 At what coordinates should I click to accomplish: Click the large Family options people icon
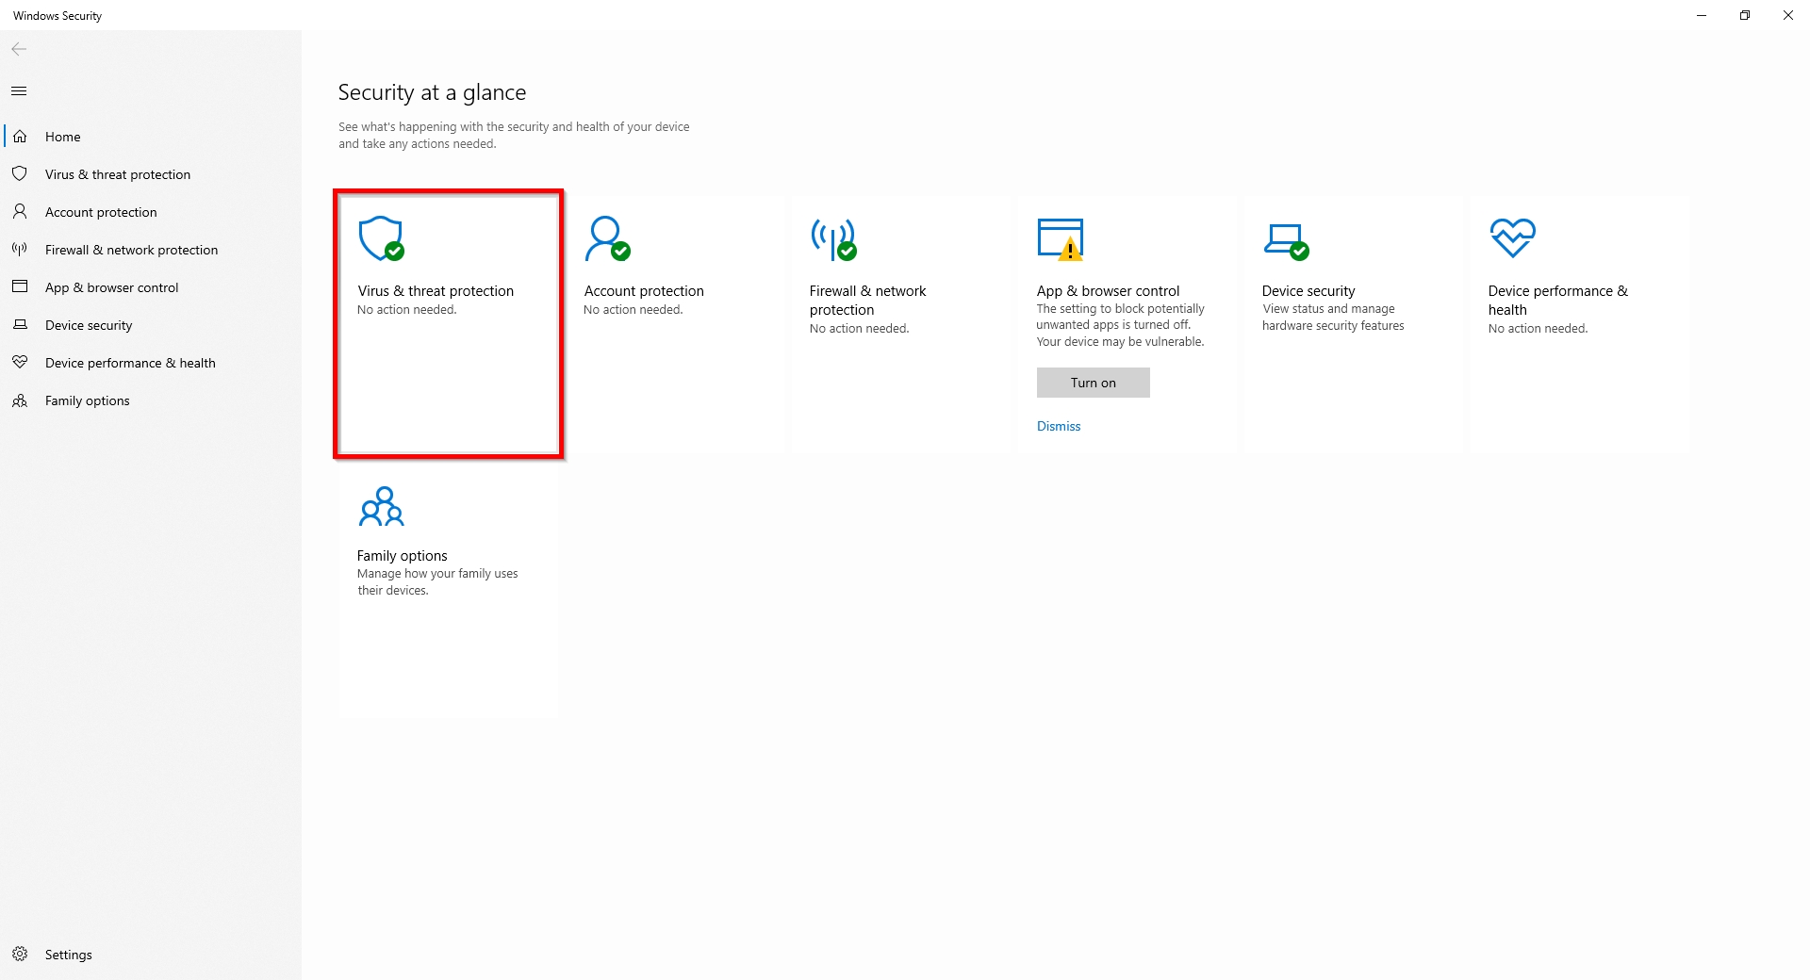click(382, 506)
